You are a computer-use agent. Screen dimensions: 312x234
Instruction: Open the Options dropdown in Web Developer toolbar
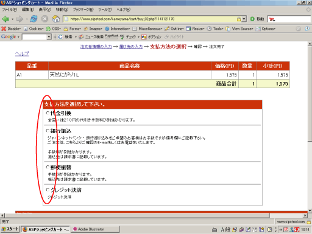[x=266, y=29]
